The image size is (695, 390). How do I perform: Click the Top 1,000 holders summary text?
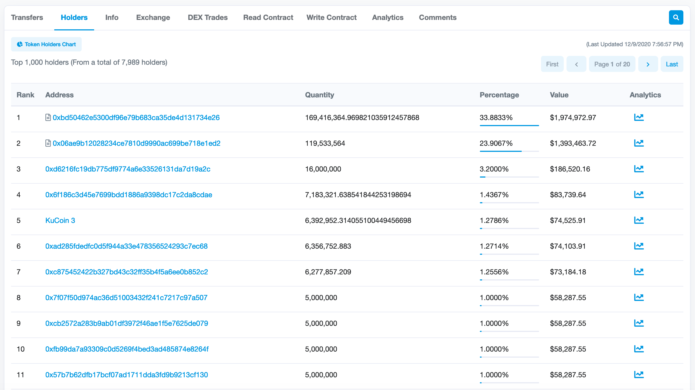[x=89, y=62]
